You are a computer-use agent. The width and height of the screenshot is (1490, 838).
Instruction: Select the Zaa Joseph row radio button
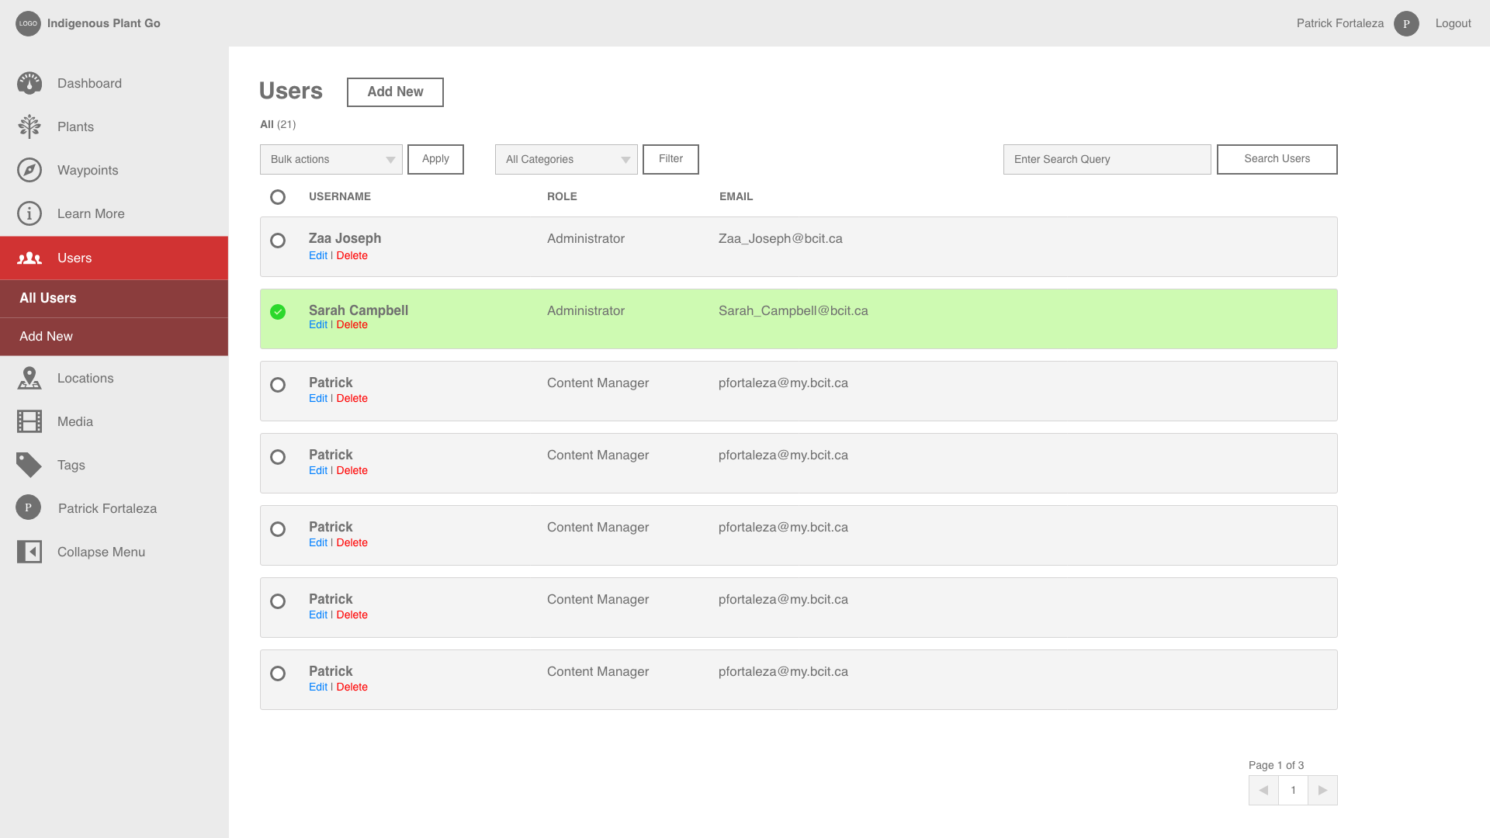(278, 241)
